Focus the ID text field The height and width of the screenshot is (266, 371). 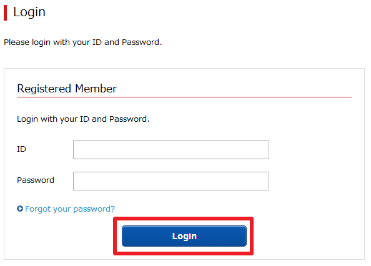coord(171,150)
